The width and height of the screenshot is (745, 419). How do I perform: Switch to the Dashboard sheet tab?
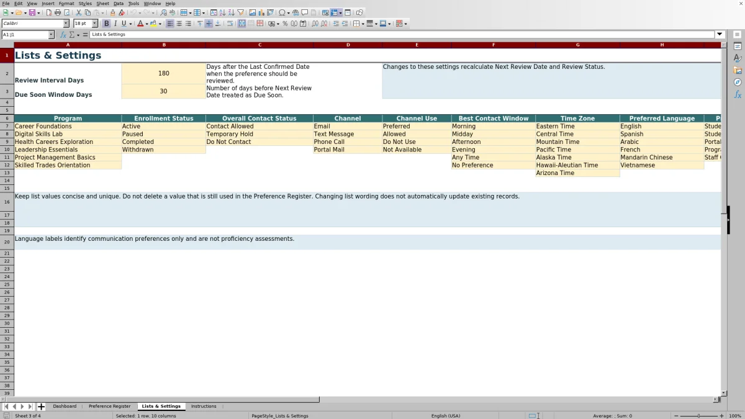(65, 407)
